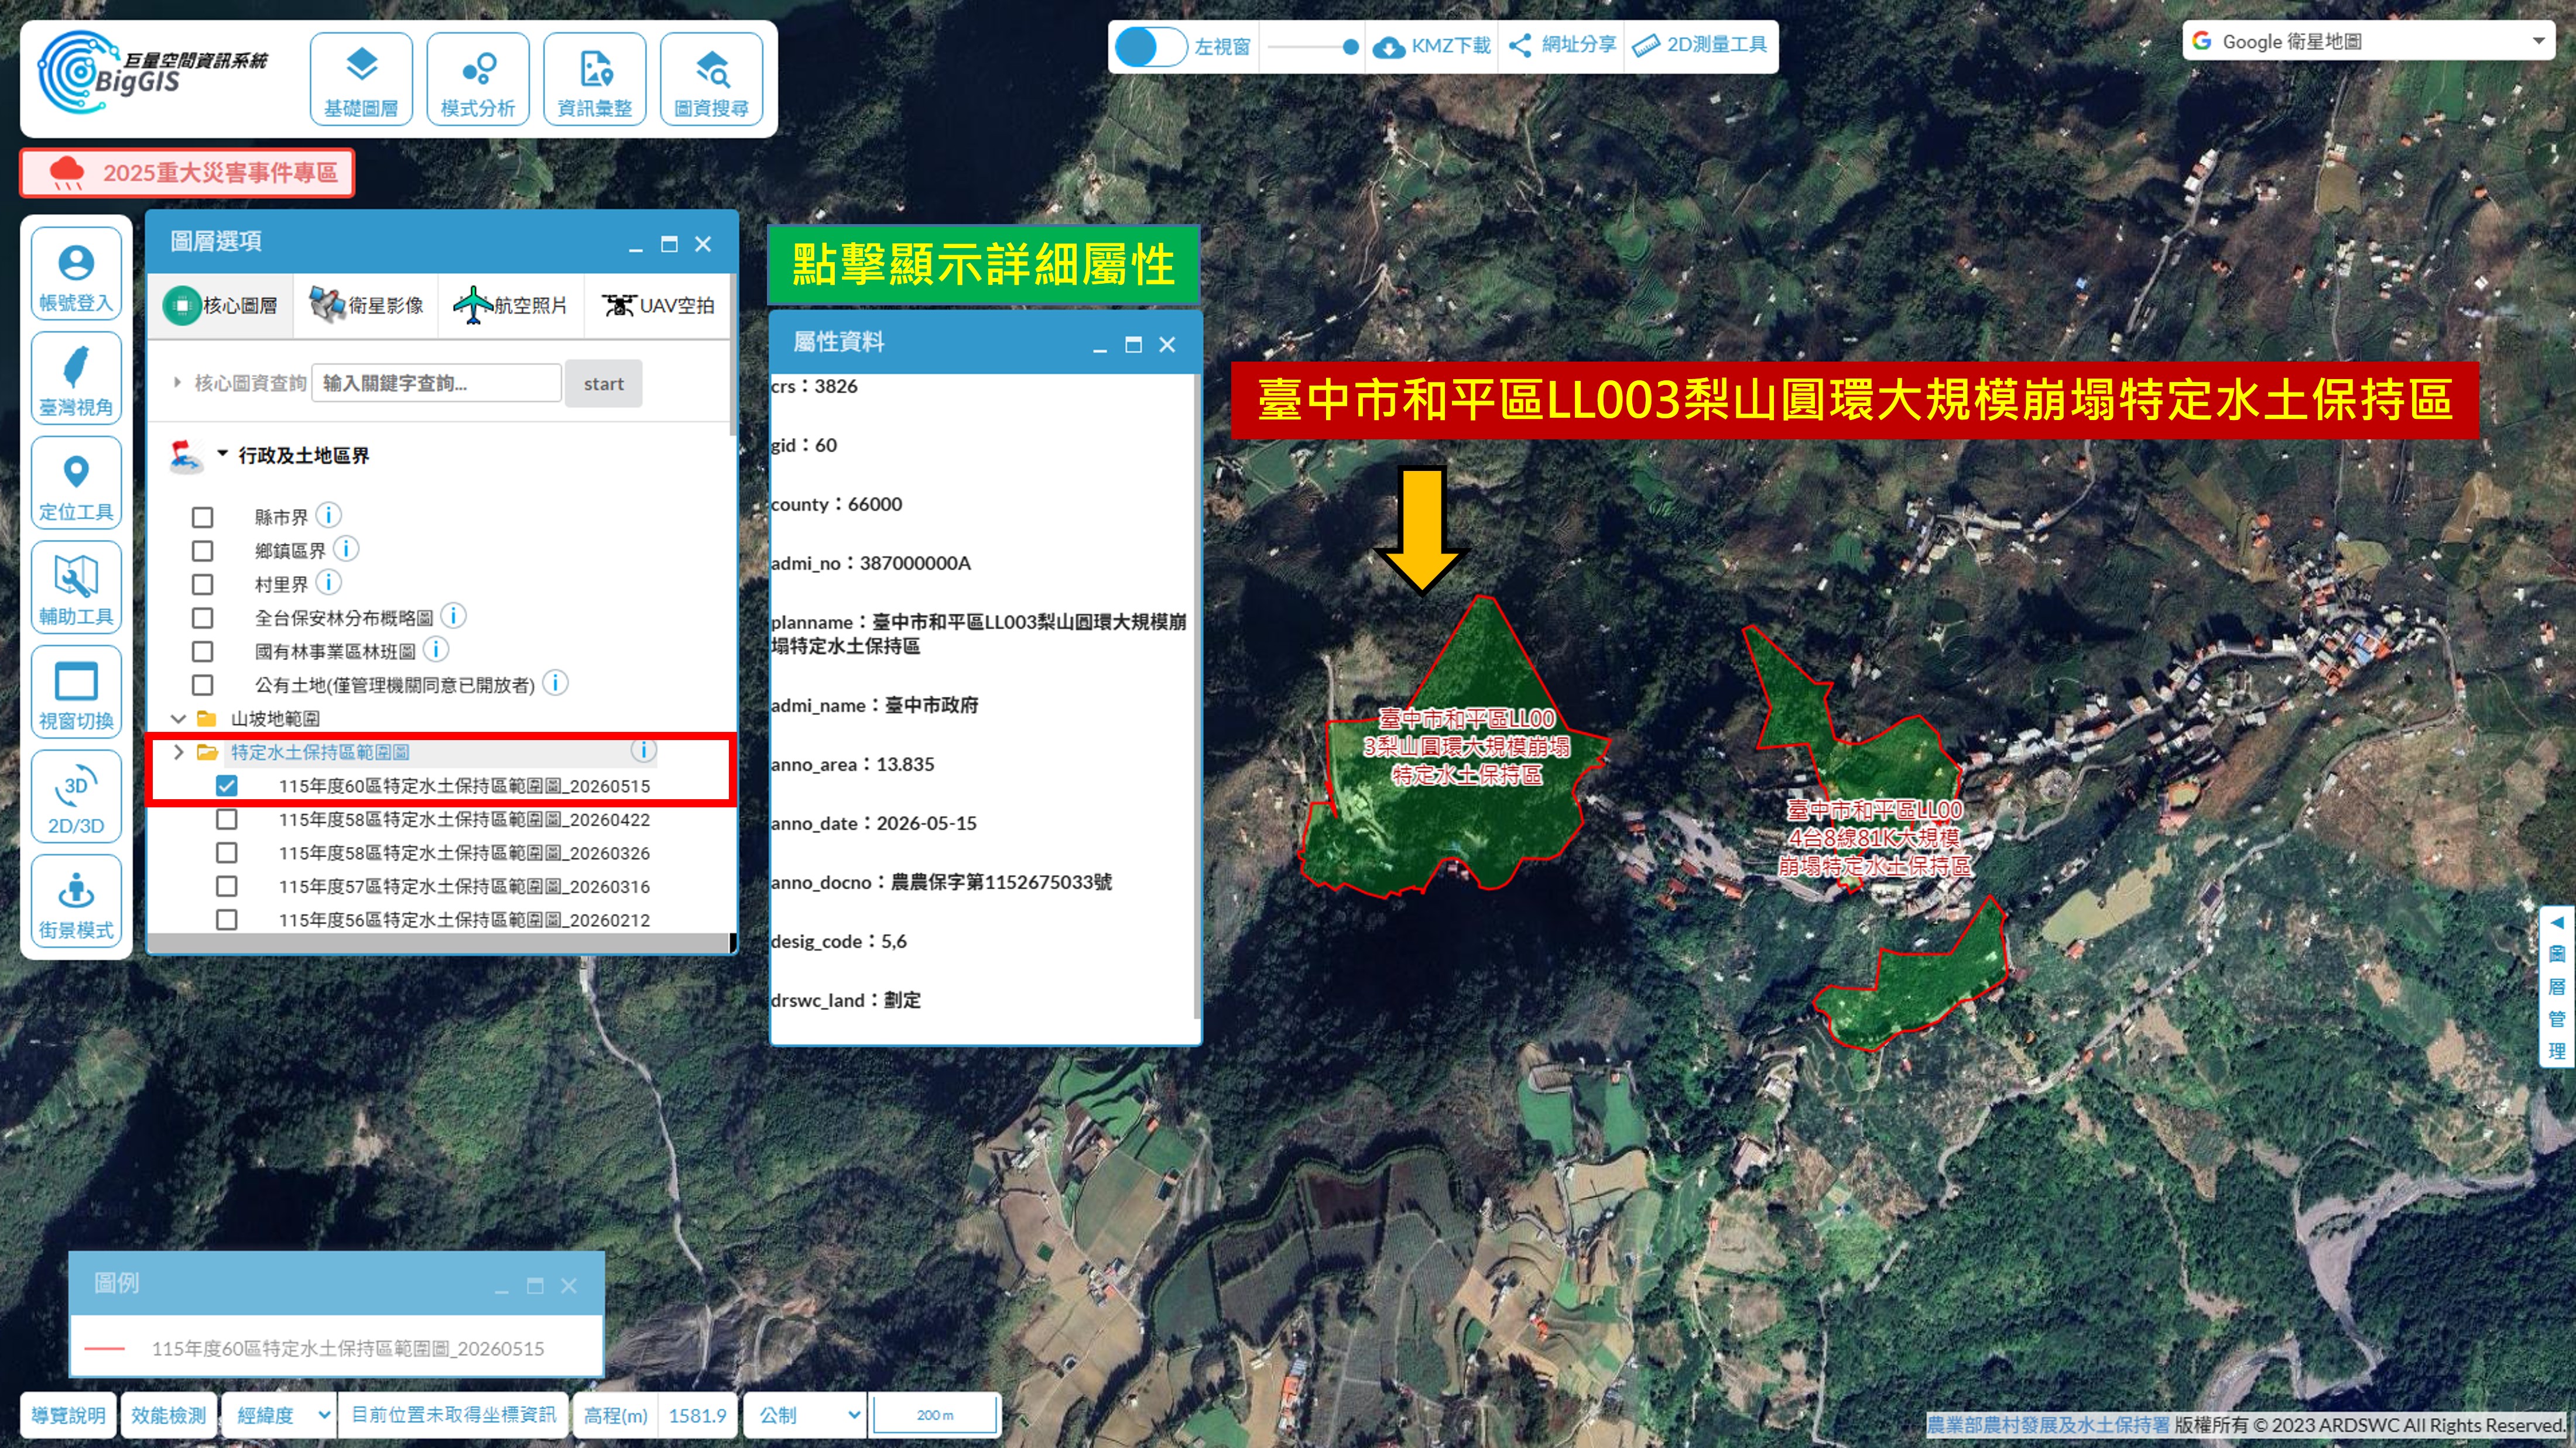Viewport: 2576px width, 1448px height.
Task: Open the 經緯度 coordinate system dropdown
Action: (281, 1415)
